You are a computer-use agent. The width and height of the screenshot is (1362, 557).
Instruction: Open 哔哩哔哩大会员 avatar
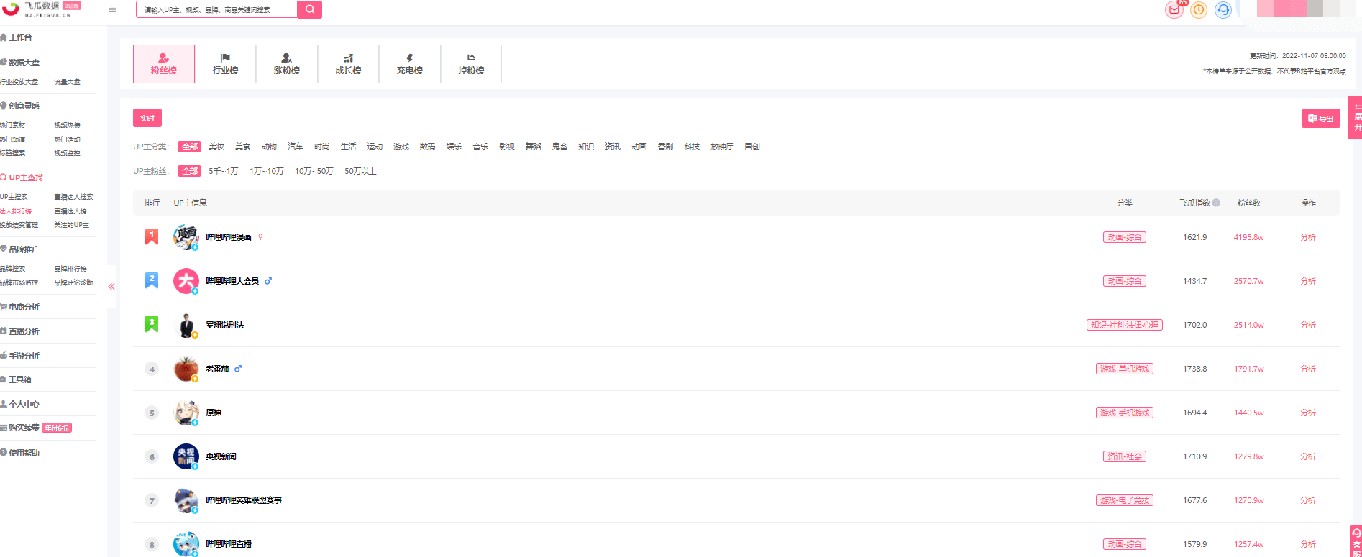[186, 280]
